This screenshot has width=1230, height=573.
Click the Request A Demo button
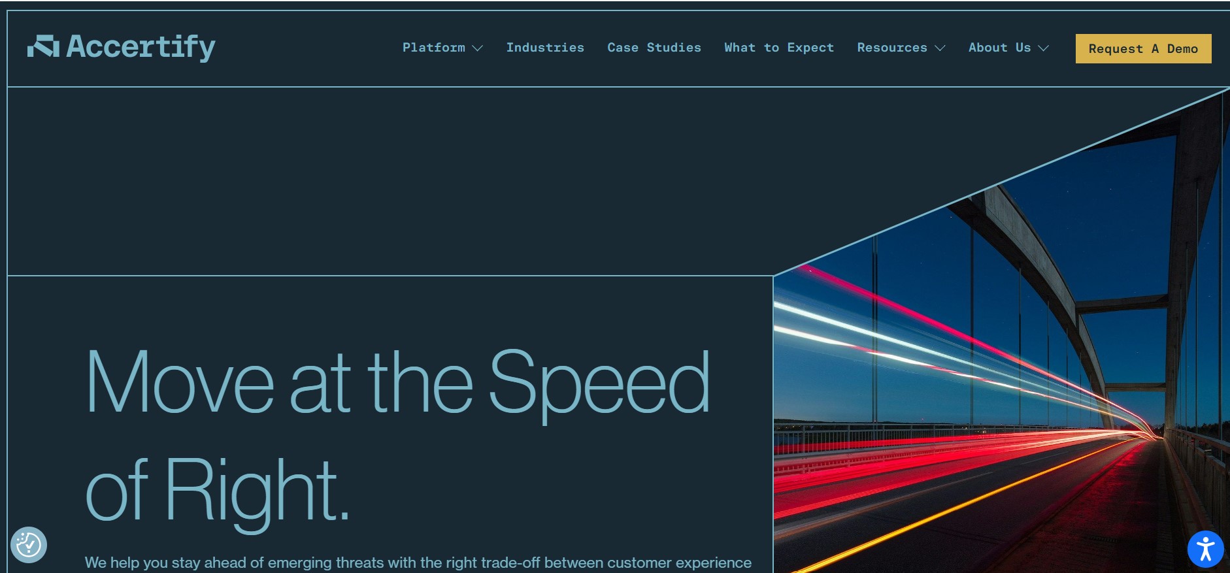click(1144, 49)
